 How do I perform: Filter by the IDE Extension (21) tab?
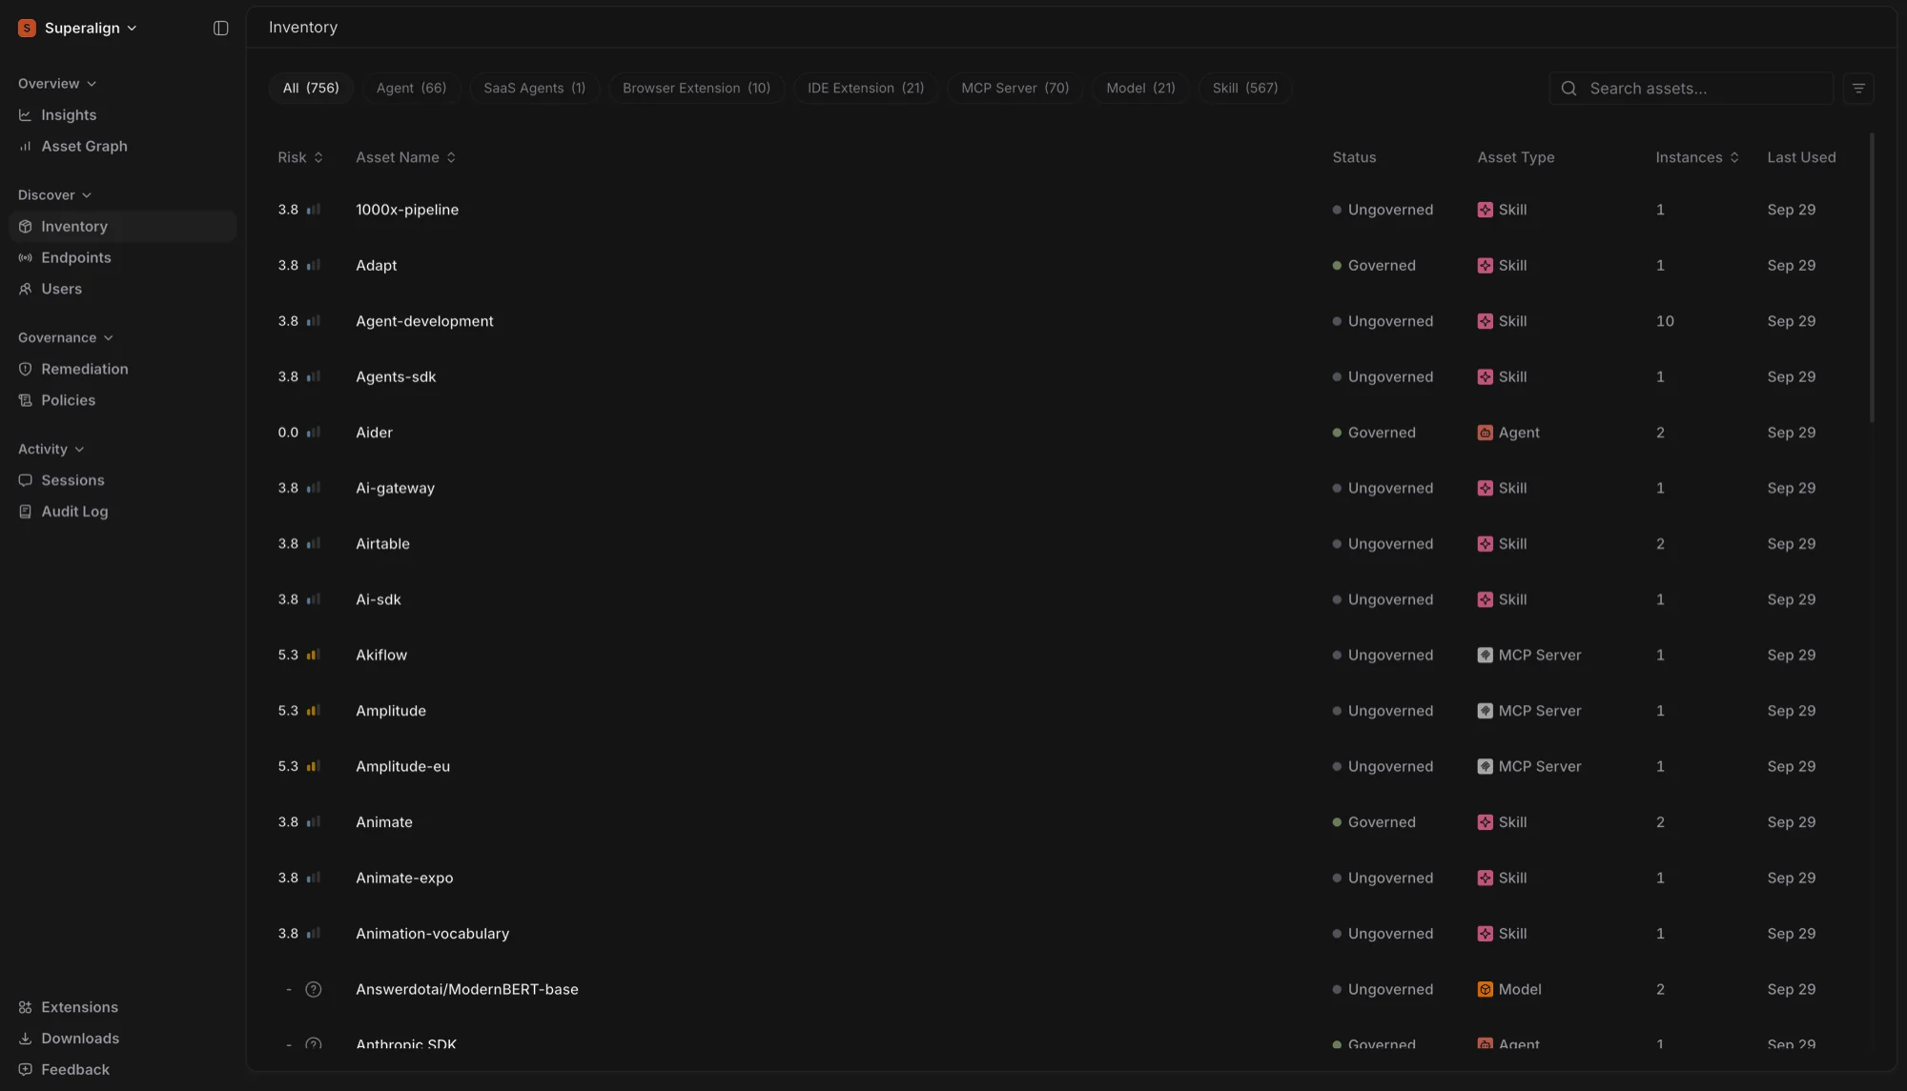click(866, 89)
